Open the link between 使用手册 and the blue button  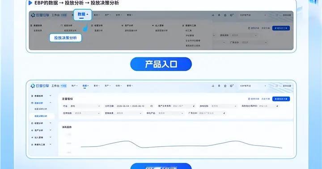point(266,99)
